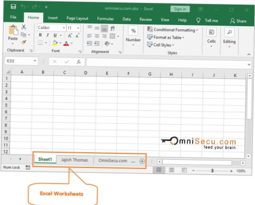Open the Calibri font name dropdown
Viewport: 255px width, 205px height.
(x=64, y=28)
